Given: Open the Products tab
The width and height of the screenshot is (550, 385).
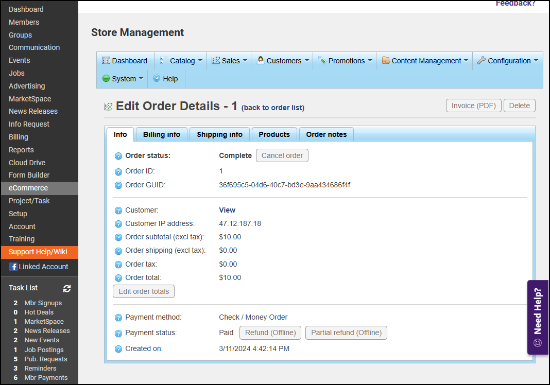Looking at the screenshot, I should pyautogui.click(x=274, y=134).
